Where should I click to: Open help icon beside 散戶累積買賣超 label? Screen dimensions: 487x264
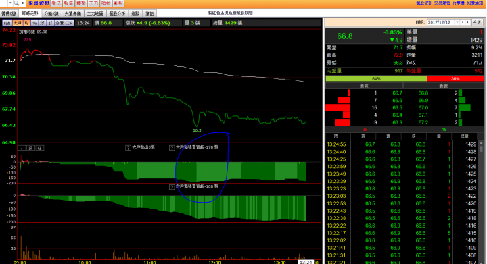tap(172, 187)
